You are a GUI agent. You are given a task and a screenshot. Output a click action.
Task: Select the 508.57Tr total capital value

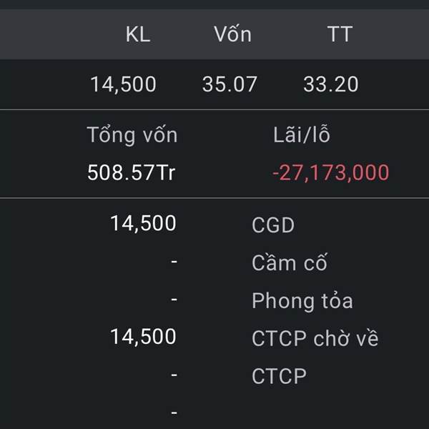(132, 172)
